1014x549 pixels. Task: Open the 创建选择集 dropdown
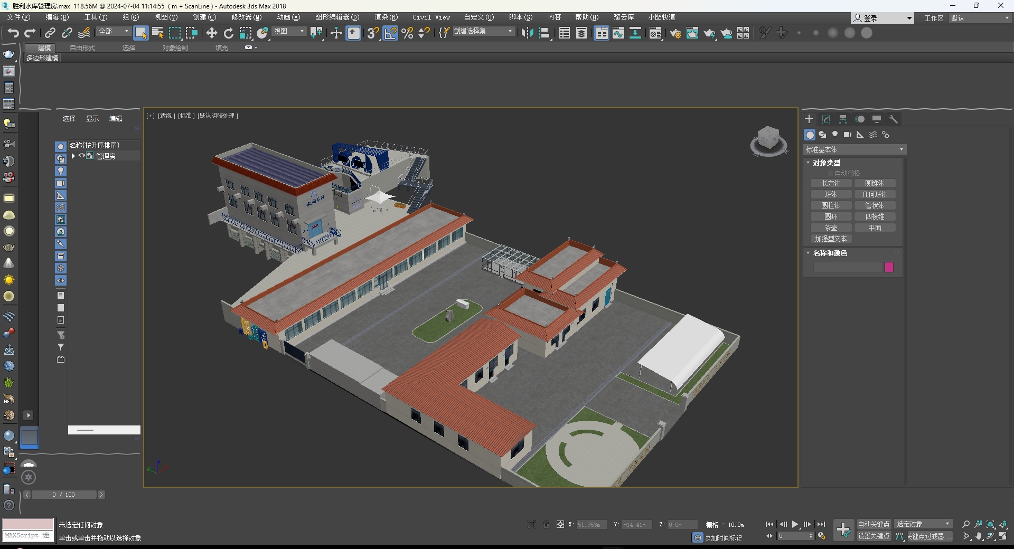tap(483, 32)
